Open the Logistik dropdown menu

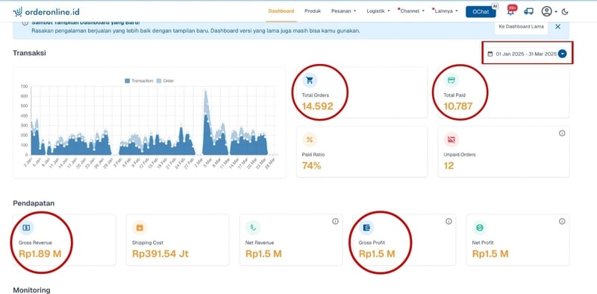point(378,11)
